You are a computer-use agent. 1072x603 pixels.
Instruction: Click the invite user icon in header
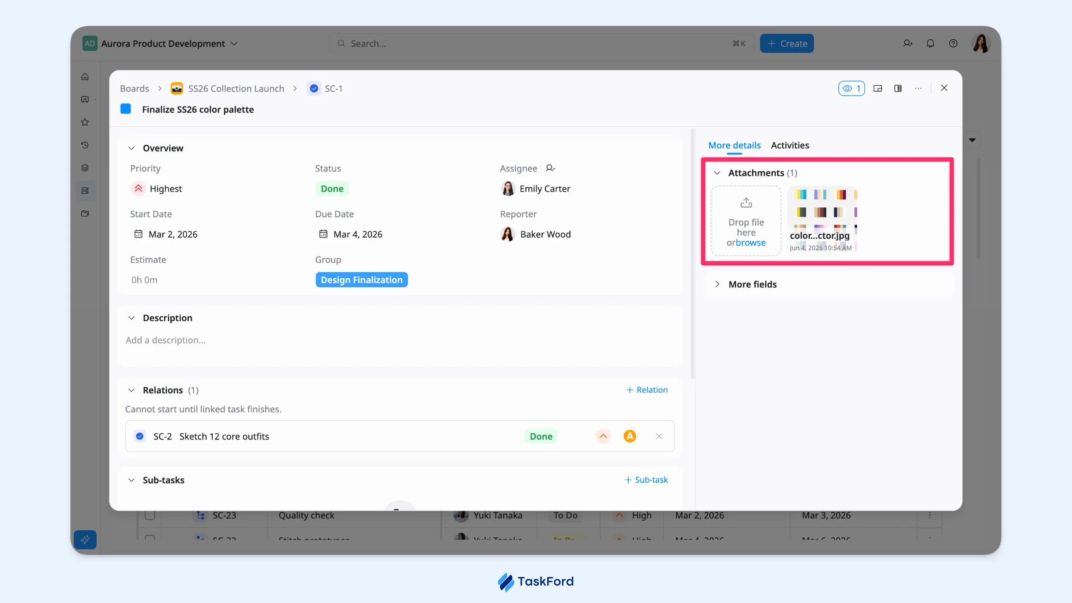(x=908, y=43)
